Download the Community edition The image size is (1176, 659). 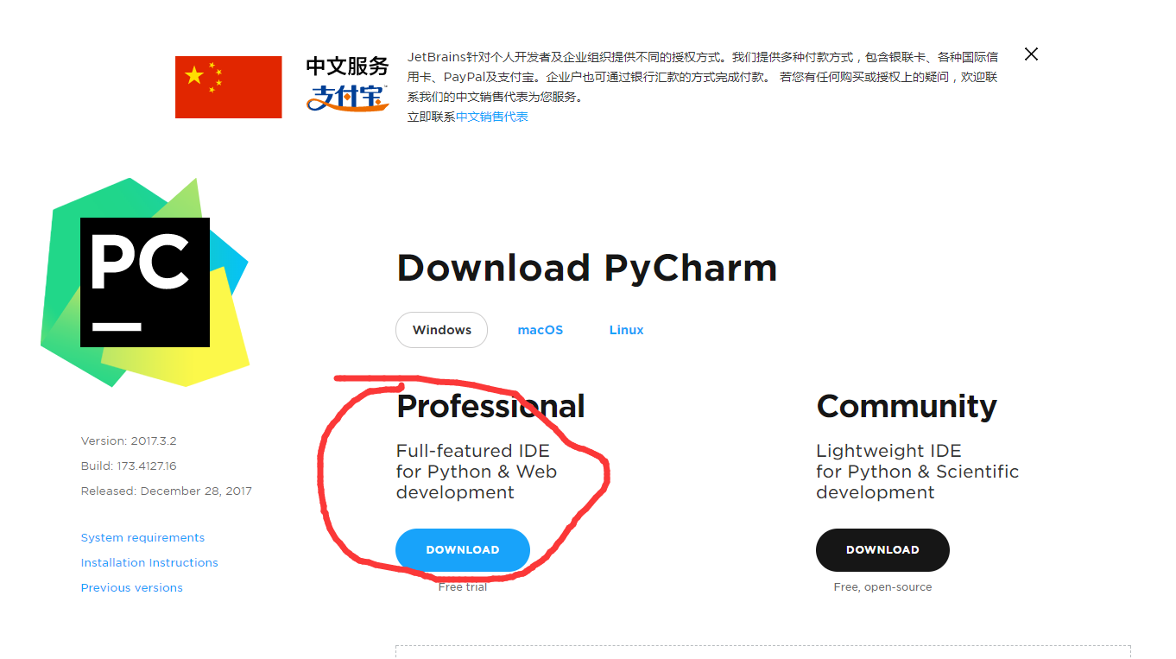click(x=882, y=550)
